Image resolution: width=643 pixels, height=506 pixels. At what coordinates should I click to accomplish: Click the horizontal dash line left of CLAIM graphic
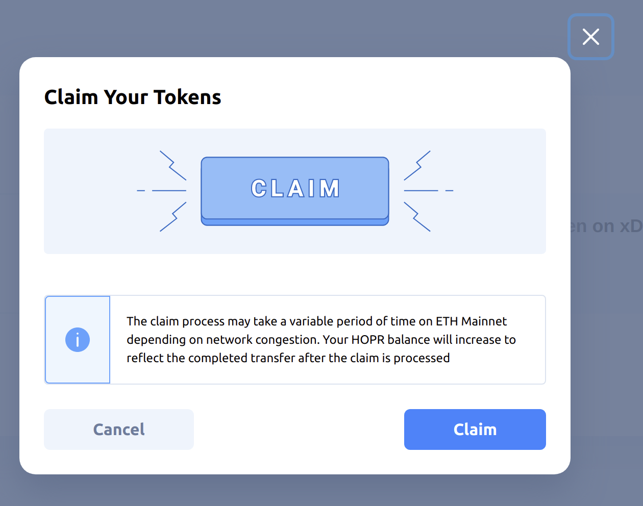point(162,191)
